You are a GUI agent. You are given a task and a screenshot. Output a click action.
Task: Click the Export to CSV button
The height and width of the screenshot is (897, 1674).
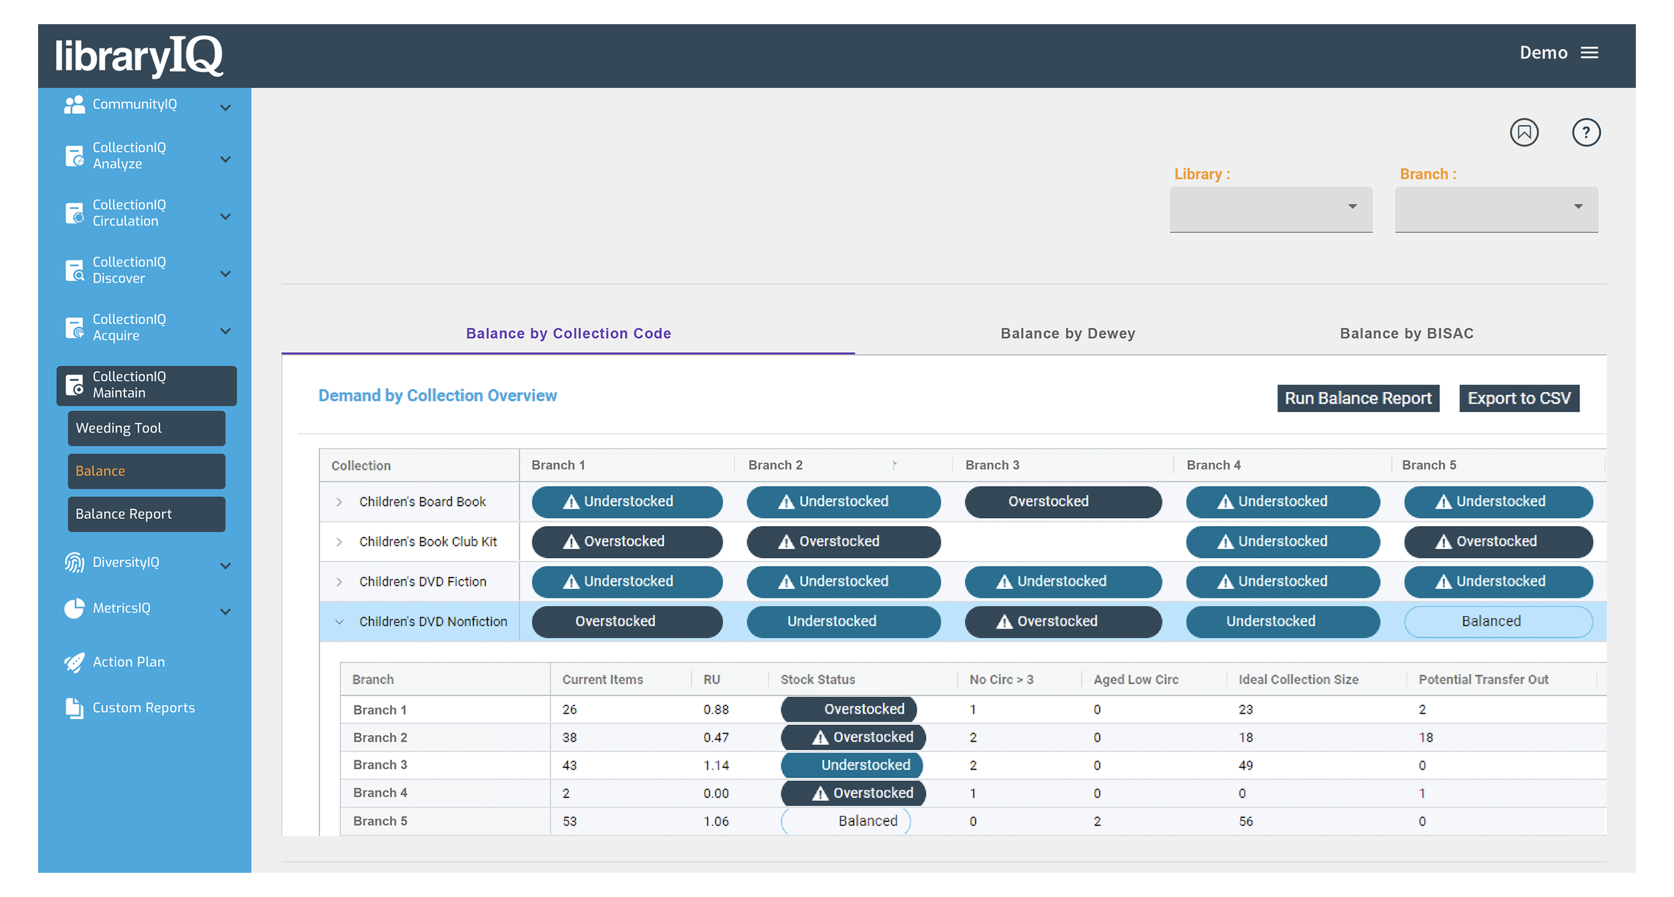pos(1519,398)
